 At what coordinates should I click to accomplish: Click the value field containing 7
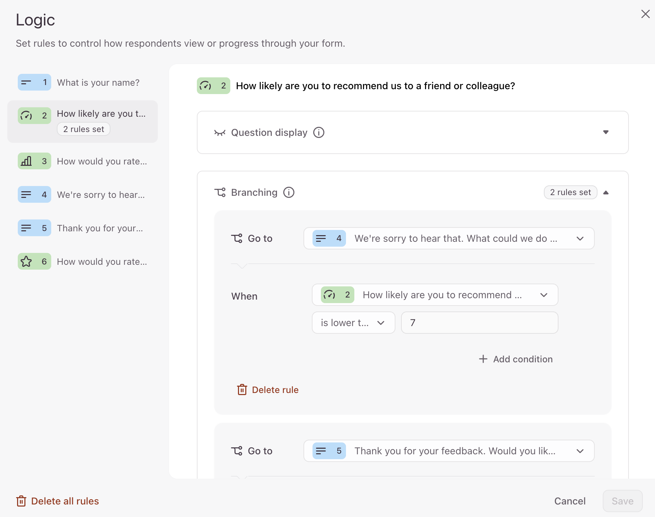point(479,323)
